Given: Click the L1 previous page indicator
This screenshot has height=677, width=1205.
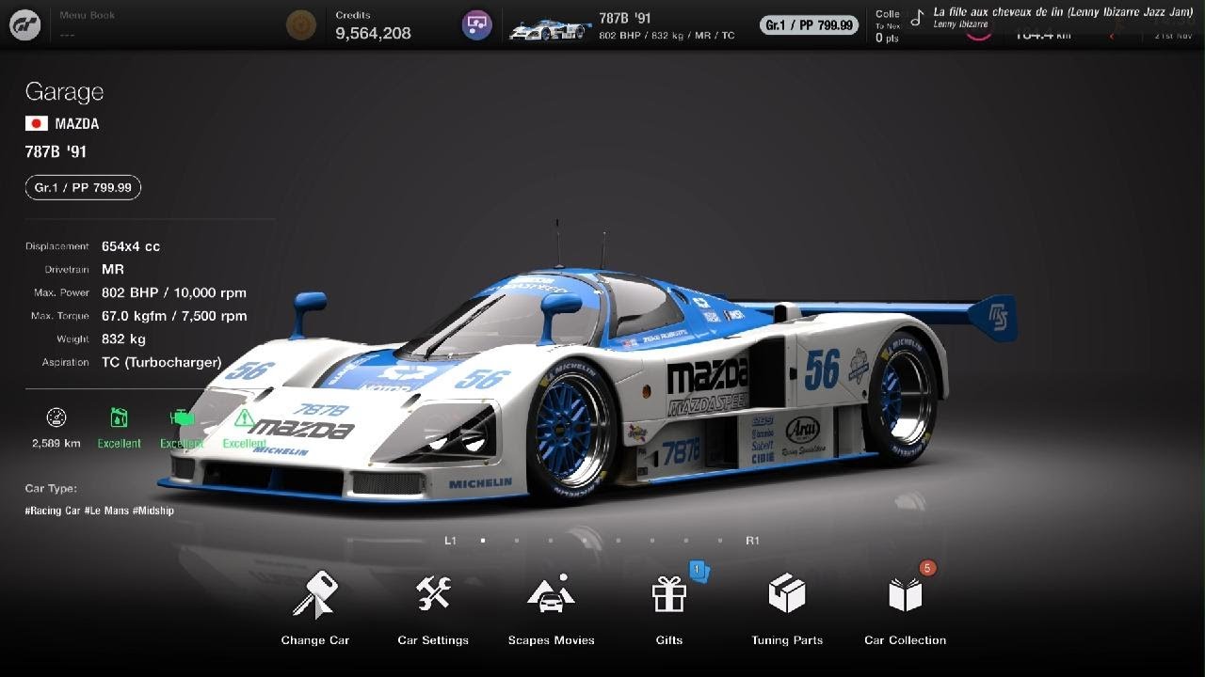Looking at the screenshot, I should [451, 541].
